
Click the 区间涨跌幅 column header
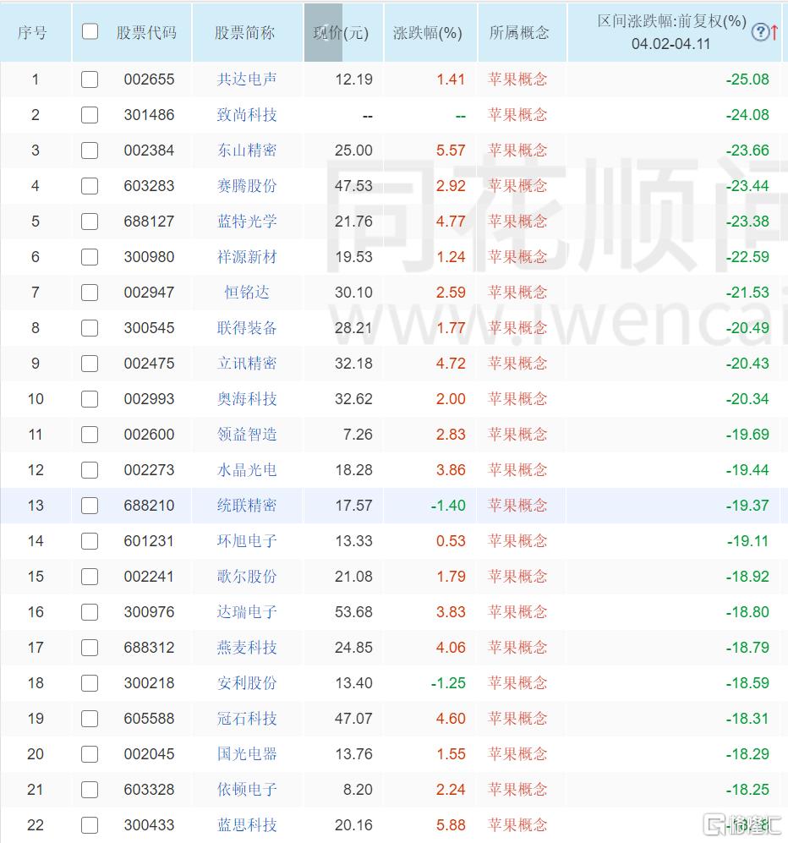(x=671, y=22)
